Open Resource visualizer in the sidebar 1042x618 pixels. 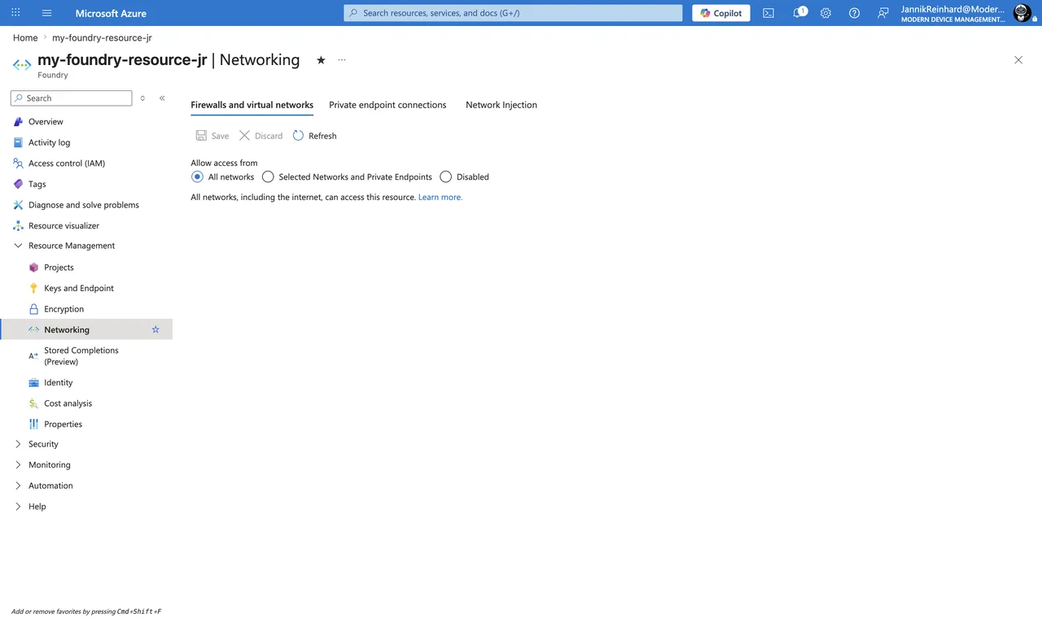point(63,226)
